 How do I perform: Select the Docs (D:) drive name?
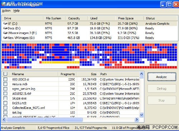click(x=14, y=28)
